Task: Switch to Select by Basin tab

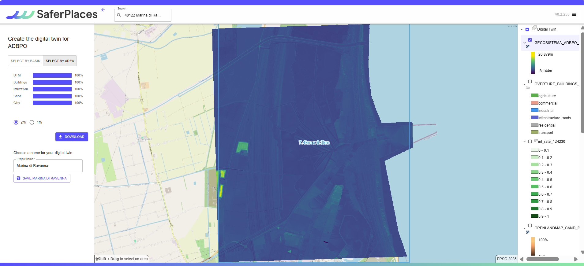Action: pyautogui.click(x=26, y=61)
